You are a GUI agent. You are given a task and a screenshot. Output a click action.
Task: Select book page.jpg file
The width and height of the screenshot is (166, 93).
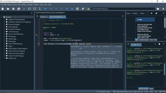point(13,27)
